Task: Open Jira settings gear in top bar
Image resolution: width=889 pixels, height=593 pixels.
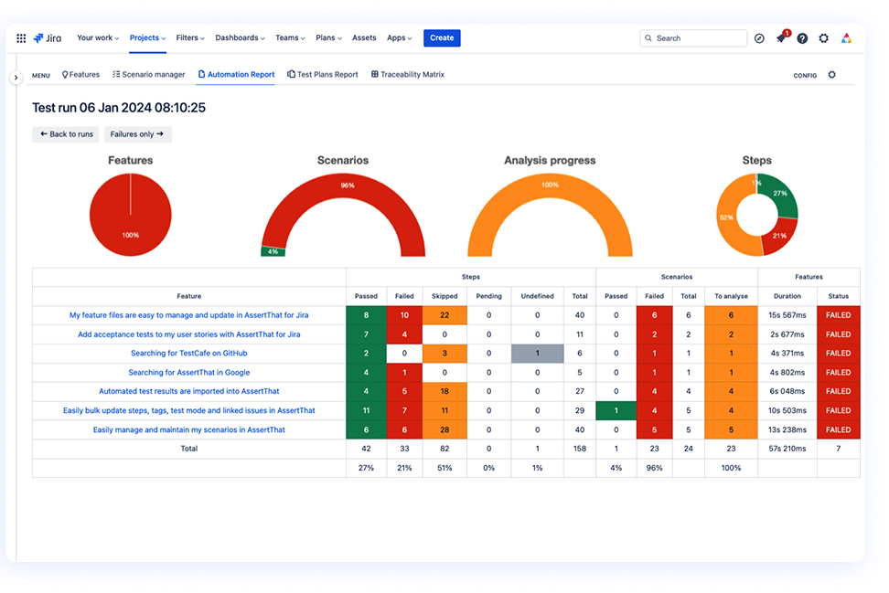Action: [824, 38]
